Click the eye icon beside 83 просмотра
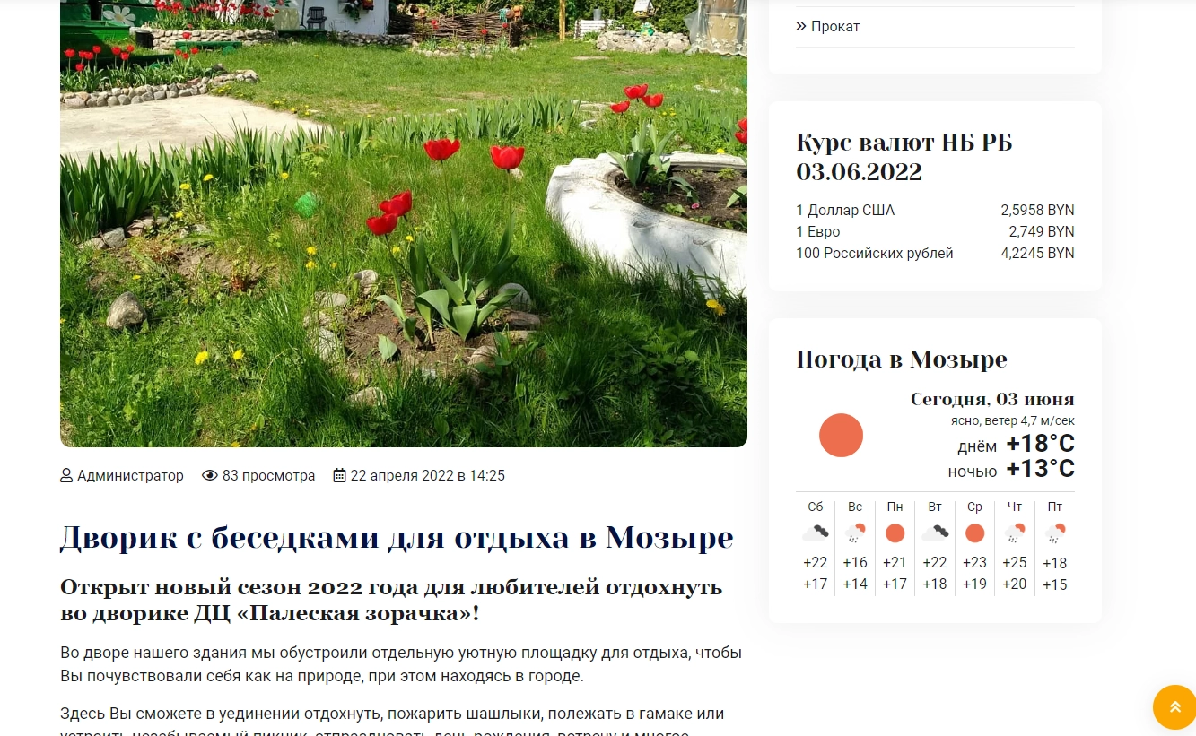1196x736 pixels. point(210,476)
